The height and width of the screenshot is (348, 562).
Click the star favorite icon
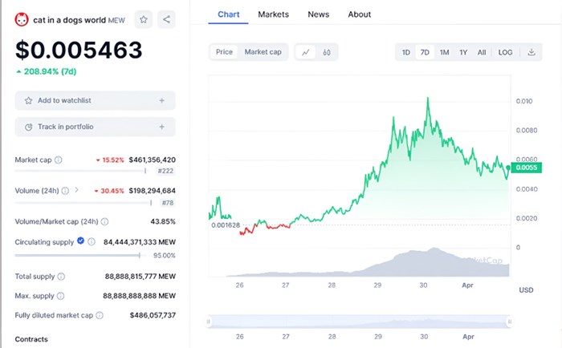tap(143, 19)
